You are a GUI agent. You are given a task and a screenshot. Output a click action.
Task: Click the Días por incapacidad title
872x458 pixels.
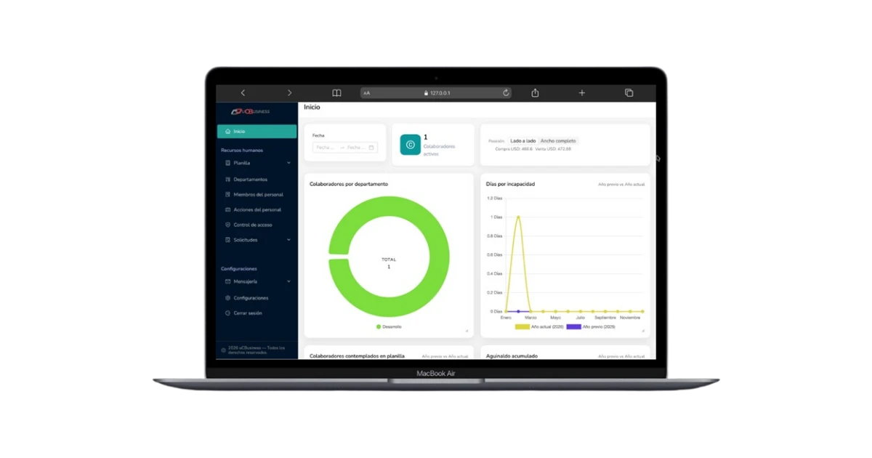(510, 184)
